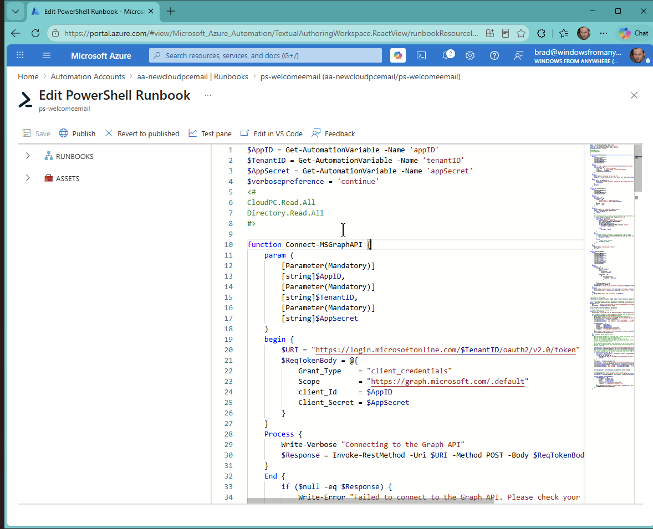653x529 pixels.
Task: Open a new browser tab
Action: 171,11
